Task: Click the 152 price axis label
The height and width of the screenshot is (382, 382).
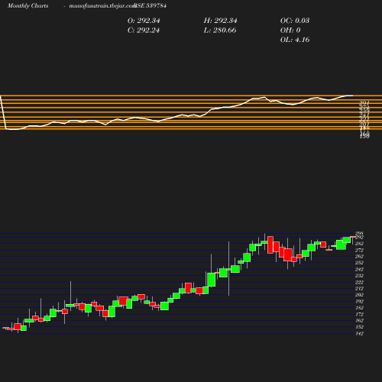Action: 359,327
